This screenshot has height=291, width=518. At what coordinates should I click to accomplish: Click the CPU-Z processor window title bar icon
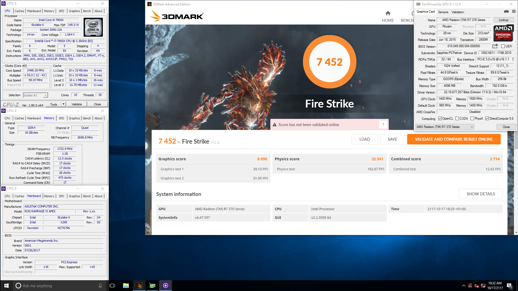click(4, 4)
